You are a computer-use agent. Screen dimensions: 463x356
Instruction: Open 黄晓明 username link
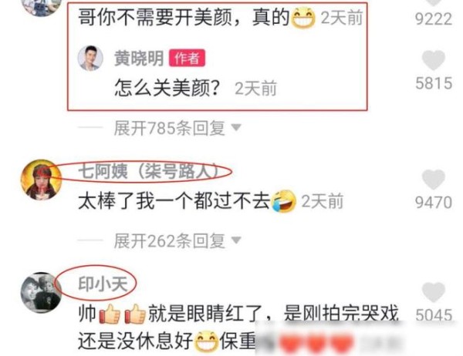click(x=139, y=58)
